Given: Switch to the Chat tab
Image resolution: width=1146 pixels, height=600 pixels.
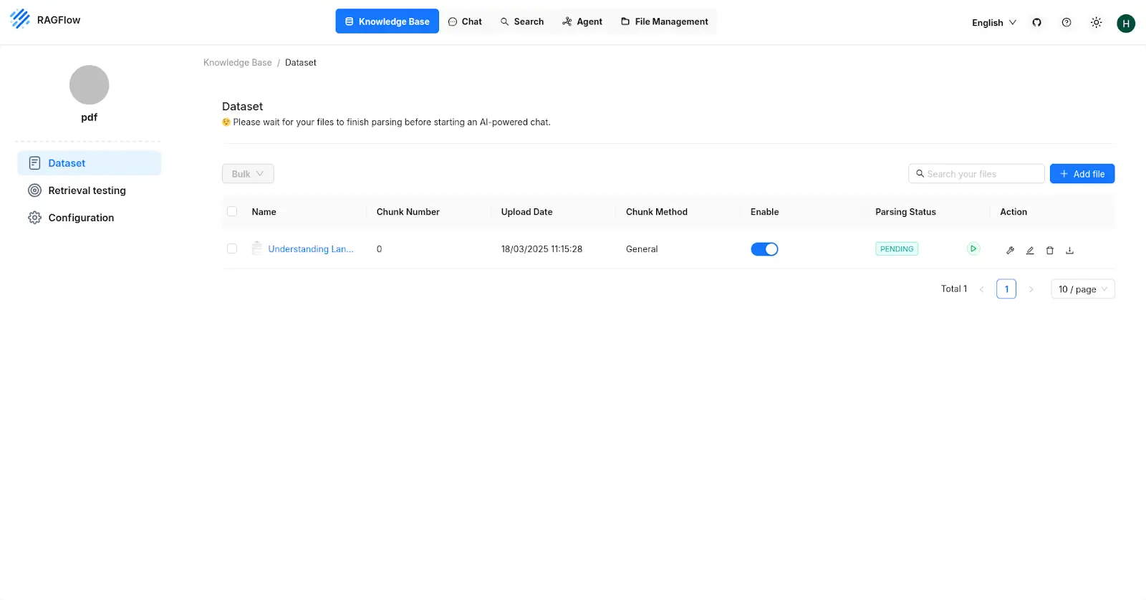Looking at the screenshot, I should tap(465, 21).
